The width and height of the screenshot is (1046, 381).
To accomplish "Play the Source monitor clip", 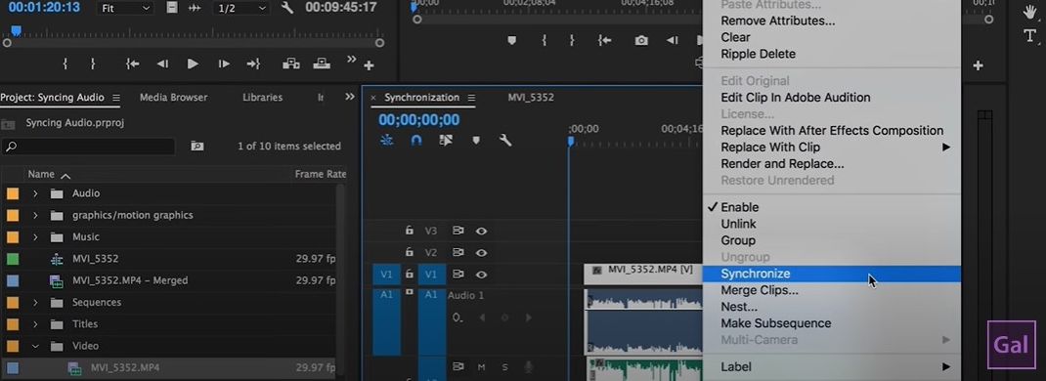I will [x=193, y=63].
